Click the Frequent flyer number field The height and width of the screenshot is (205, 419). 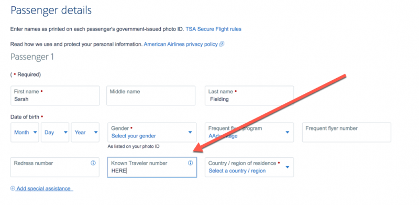click(347, 132)
